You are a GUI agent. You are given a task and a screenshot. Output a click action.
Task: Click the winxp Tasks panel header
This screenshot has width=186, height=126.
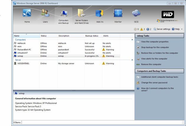159,36
